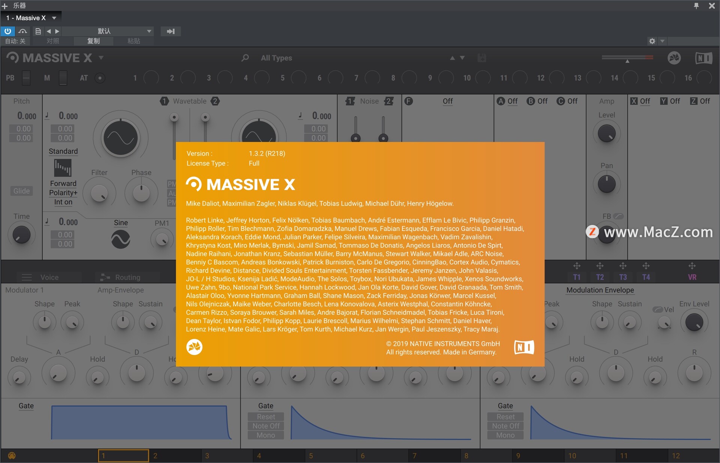Viewport: 720px width, 463px height.
Task: Select the VR voice randomization tab
Action: tap(692, 277)
